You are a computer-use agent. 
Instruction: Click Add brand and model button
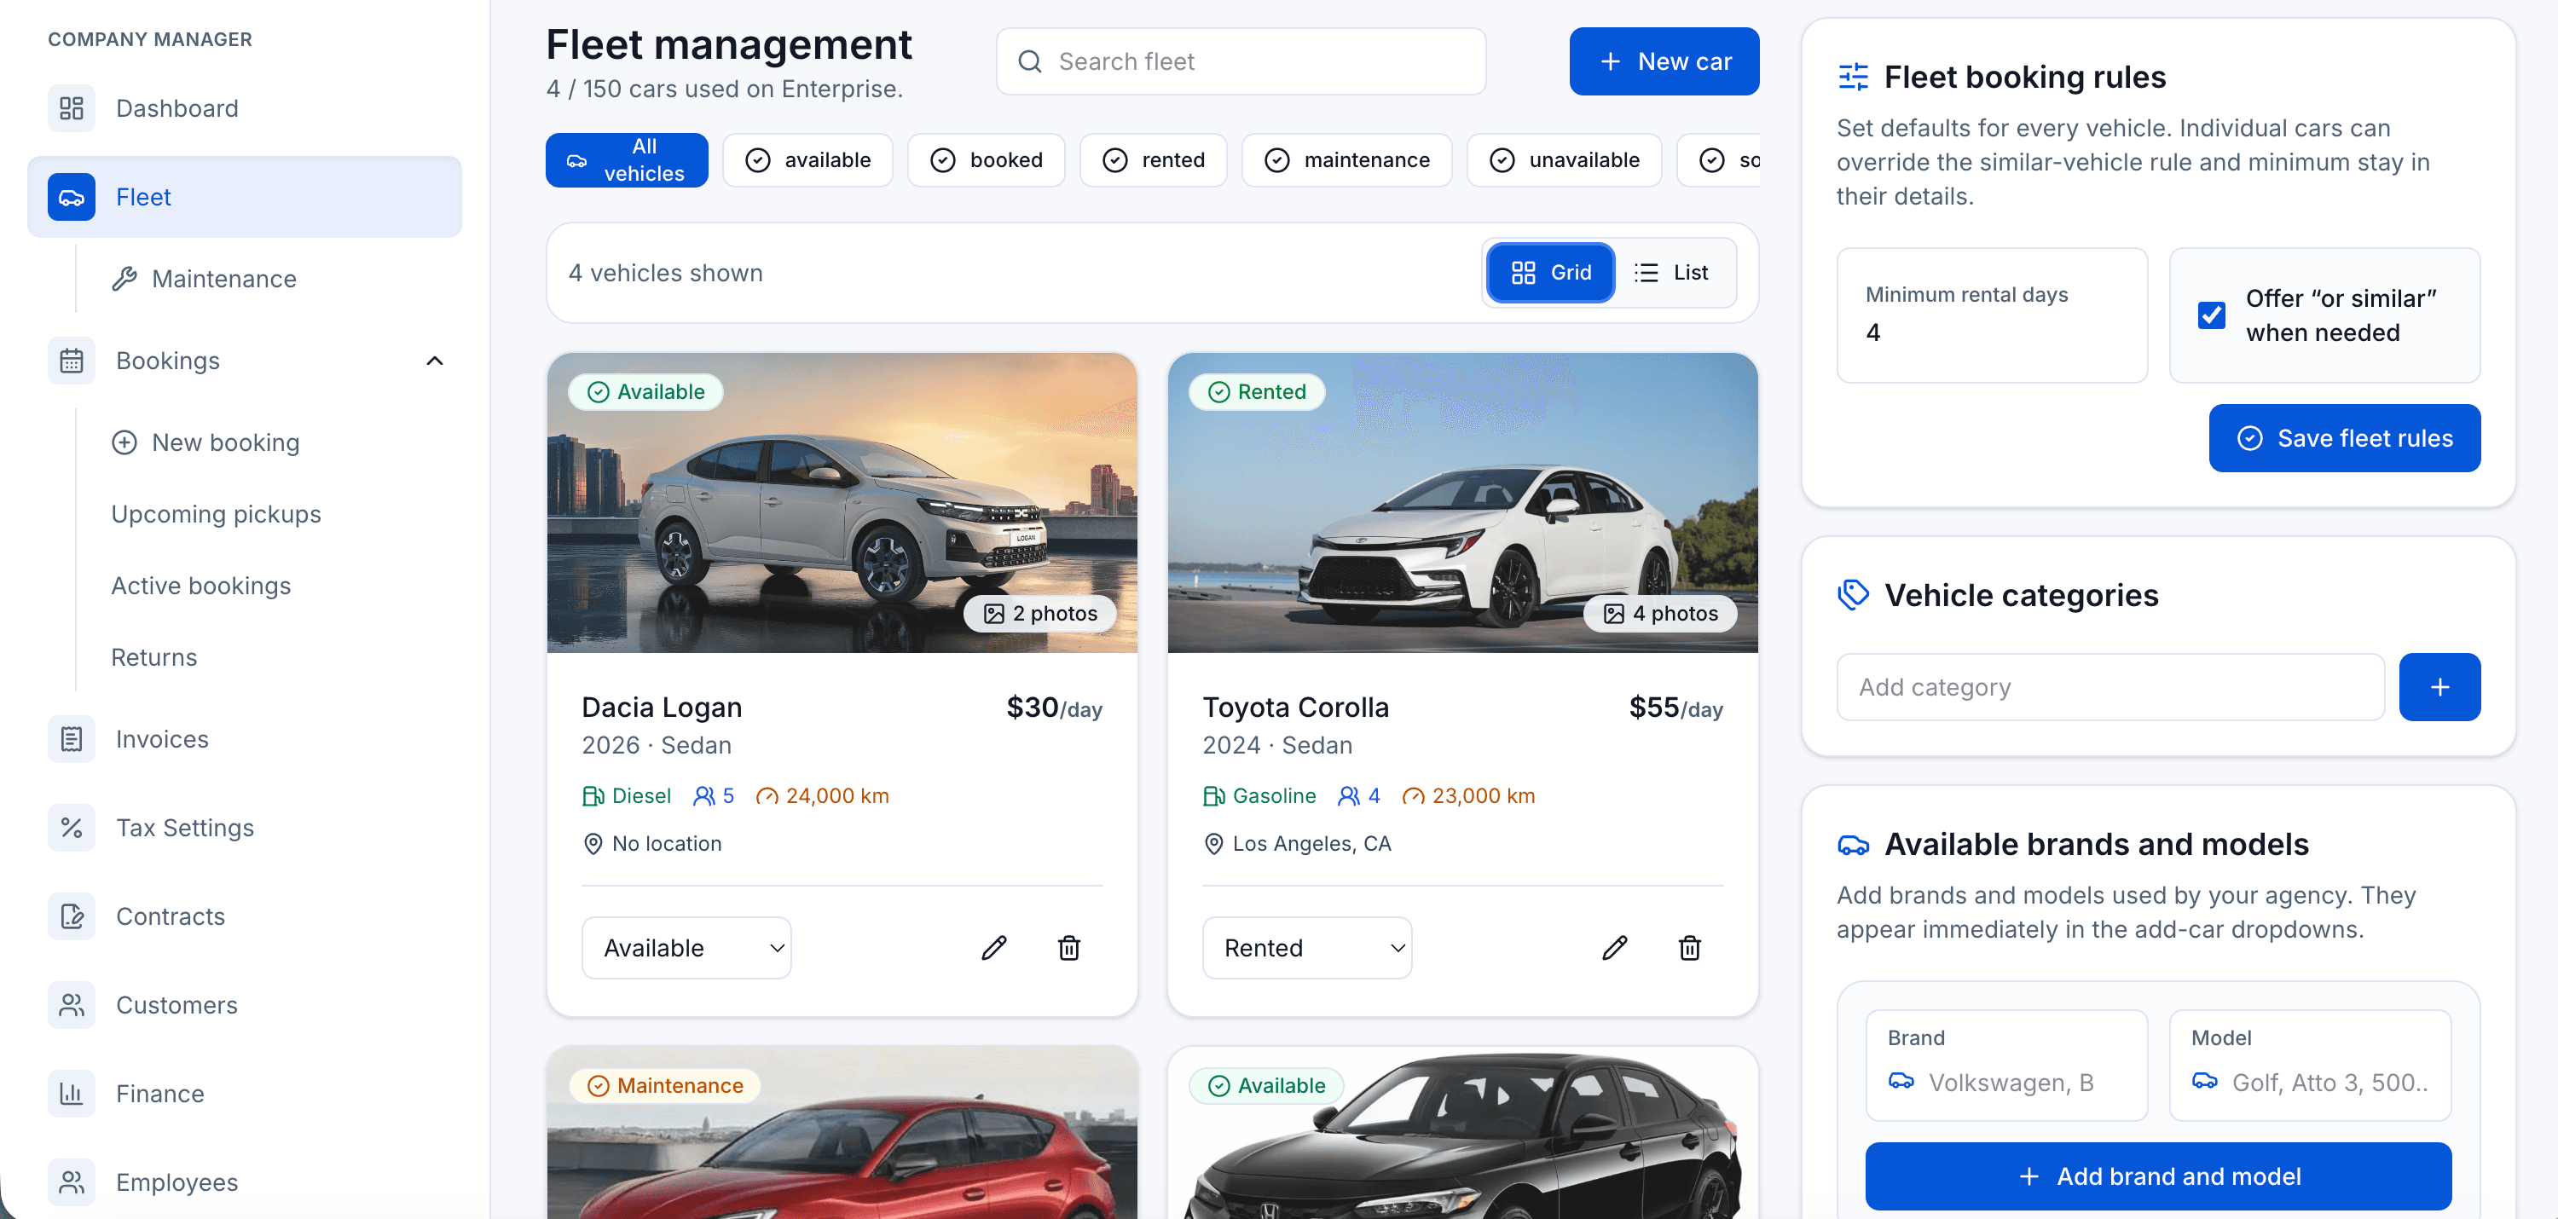click(2158, 1176)
